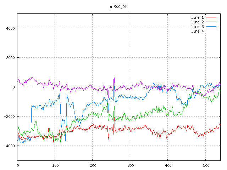Select the 'line 4' legend label
The height and width of the screenshot is (170, 227).
[197, 31]
